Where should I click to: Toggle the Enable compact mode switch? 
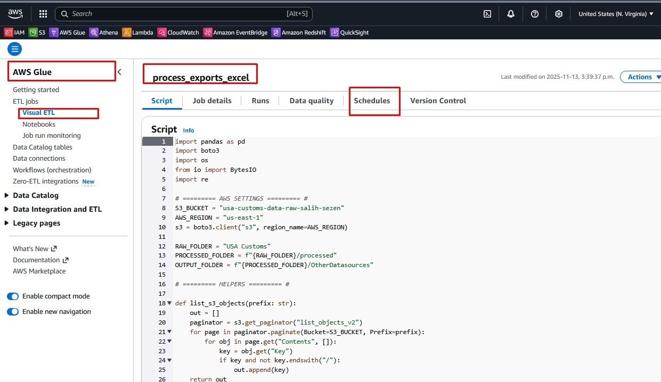tap(13, 296)
